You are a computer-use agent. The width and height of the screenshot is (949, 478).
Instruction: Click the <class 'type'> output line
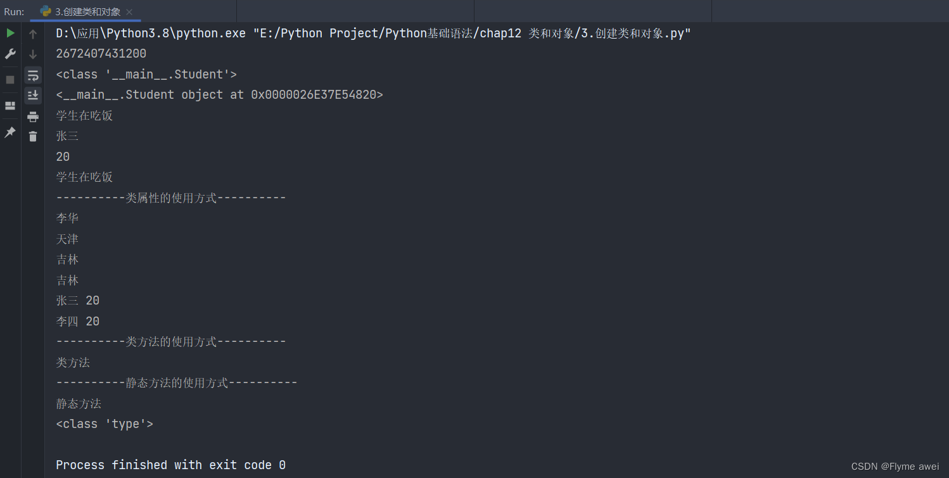(105, 424)
